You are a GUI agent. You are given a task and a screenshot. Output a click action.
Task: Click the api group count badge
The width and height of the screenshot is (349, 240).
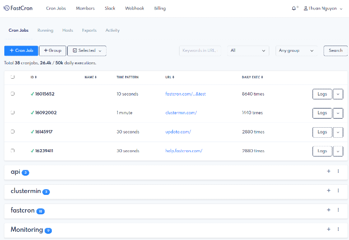25,172
